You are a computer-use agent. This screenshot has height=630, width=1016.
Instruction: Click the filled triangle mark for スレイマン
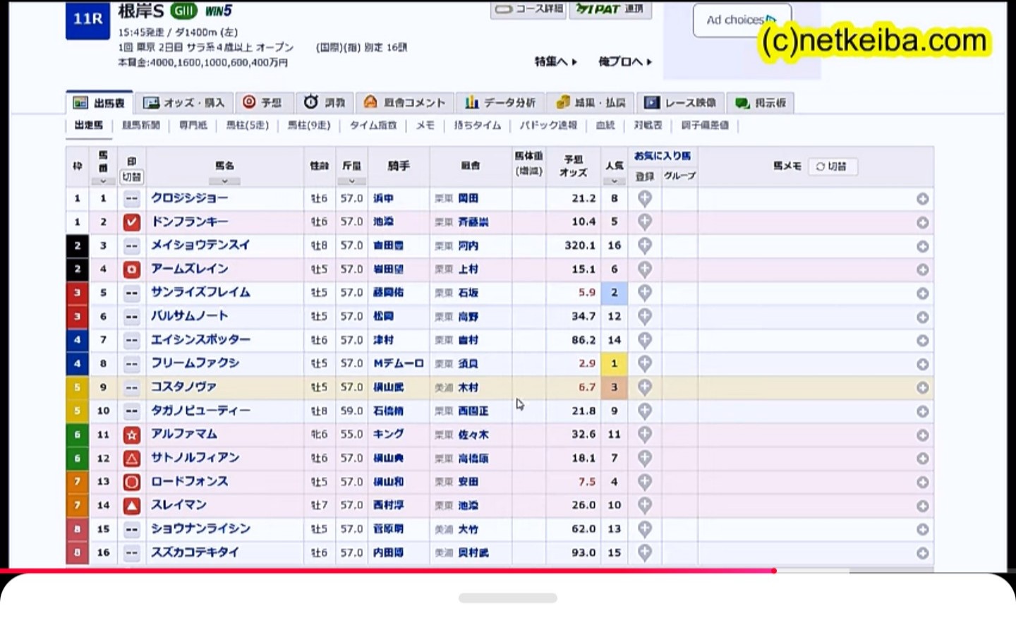[x=131, y=506]
